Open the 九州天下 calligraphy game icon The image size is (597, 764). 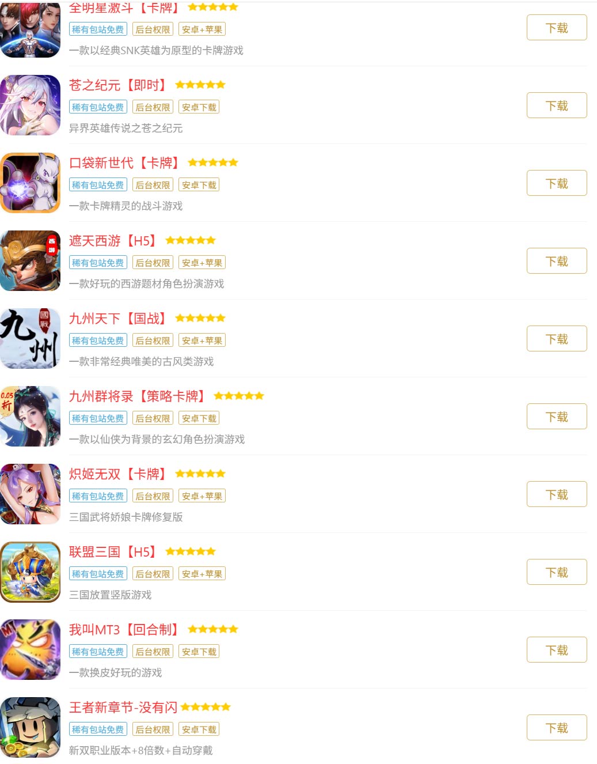click(x=30, y=338)
